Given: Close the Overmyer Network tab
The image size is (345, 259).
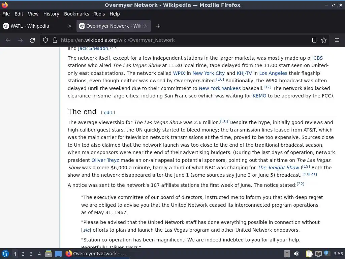Looking at the screenshot, I should (x=146, y=26).
